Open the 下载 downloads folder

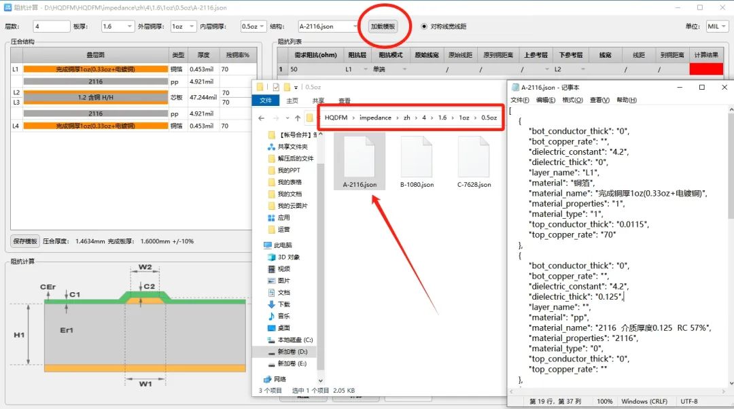[x=283, y=304]
